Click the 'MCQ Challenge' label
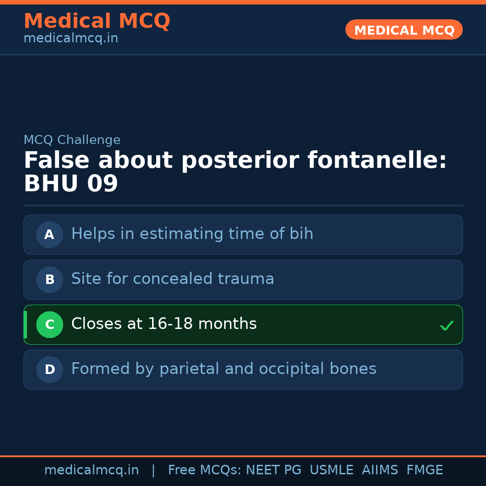This screenshot has height=486, width=486. point(72,140)
